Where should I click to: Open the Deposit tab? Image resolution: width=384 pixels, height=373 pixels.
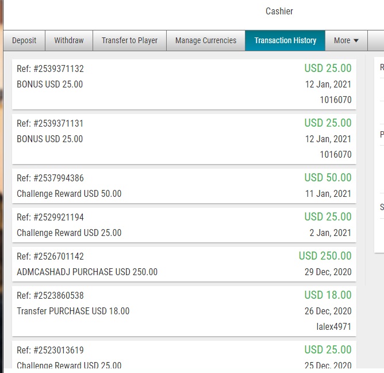(x=24, y=40)
